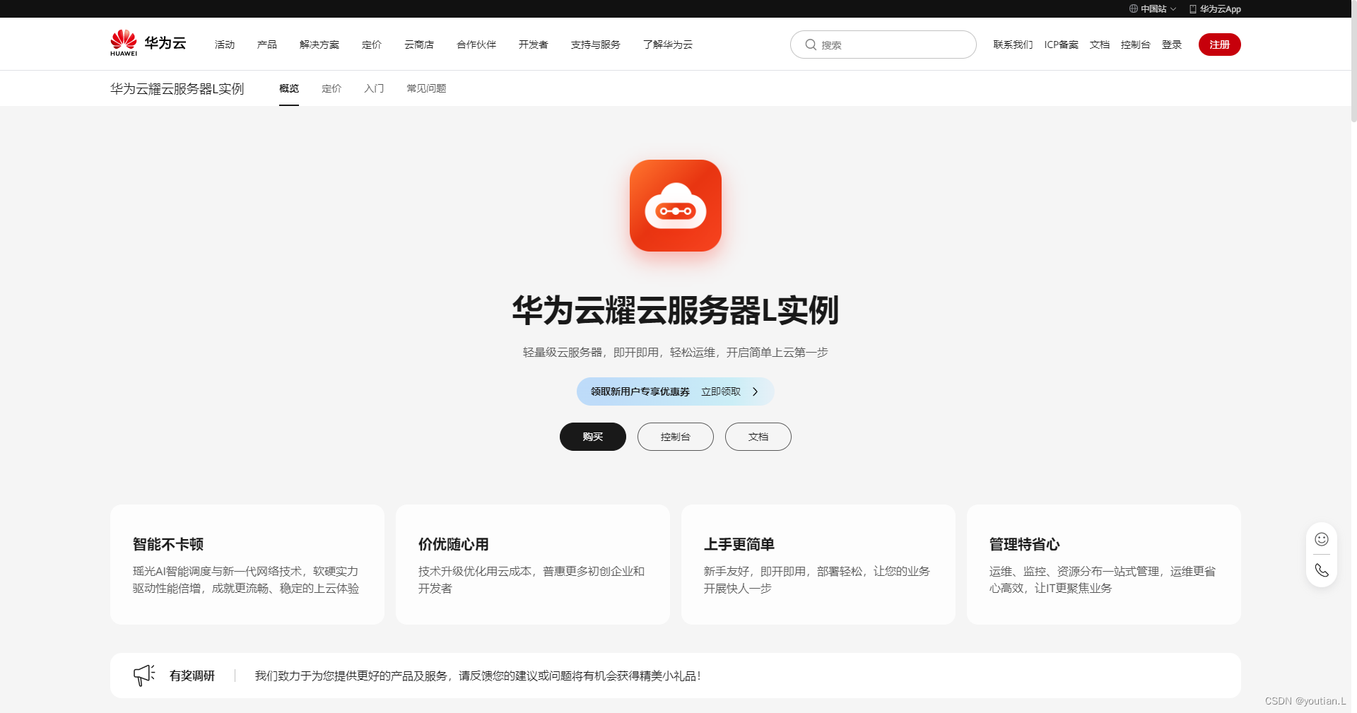This screenshot has width=1357, height=713.
Task: Switch to the 常见问题 tab
Action: pos(426,88)
